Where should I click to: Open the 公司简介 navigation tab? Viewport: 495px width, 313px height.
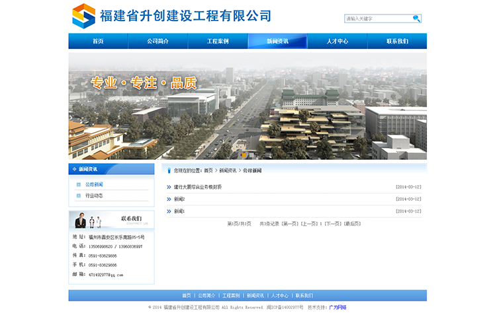coord(157,41)
